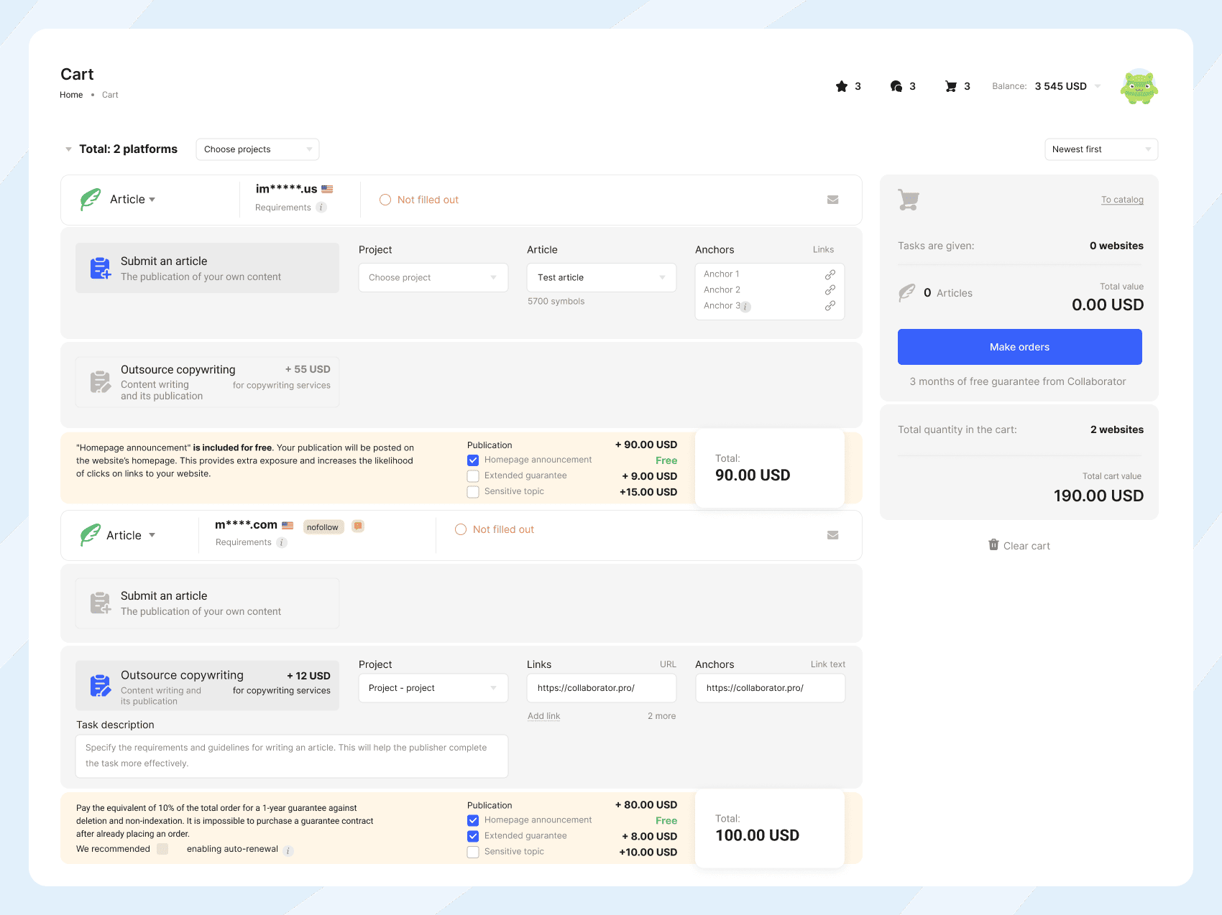Open the chat notifications icon
Image resolution: width=1222 pixels, height=915 pixels.
(x=896, y=86)
